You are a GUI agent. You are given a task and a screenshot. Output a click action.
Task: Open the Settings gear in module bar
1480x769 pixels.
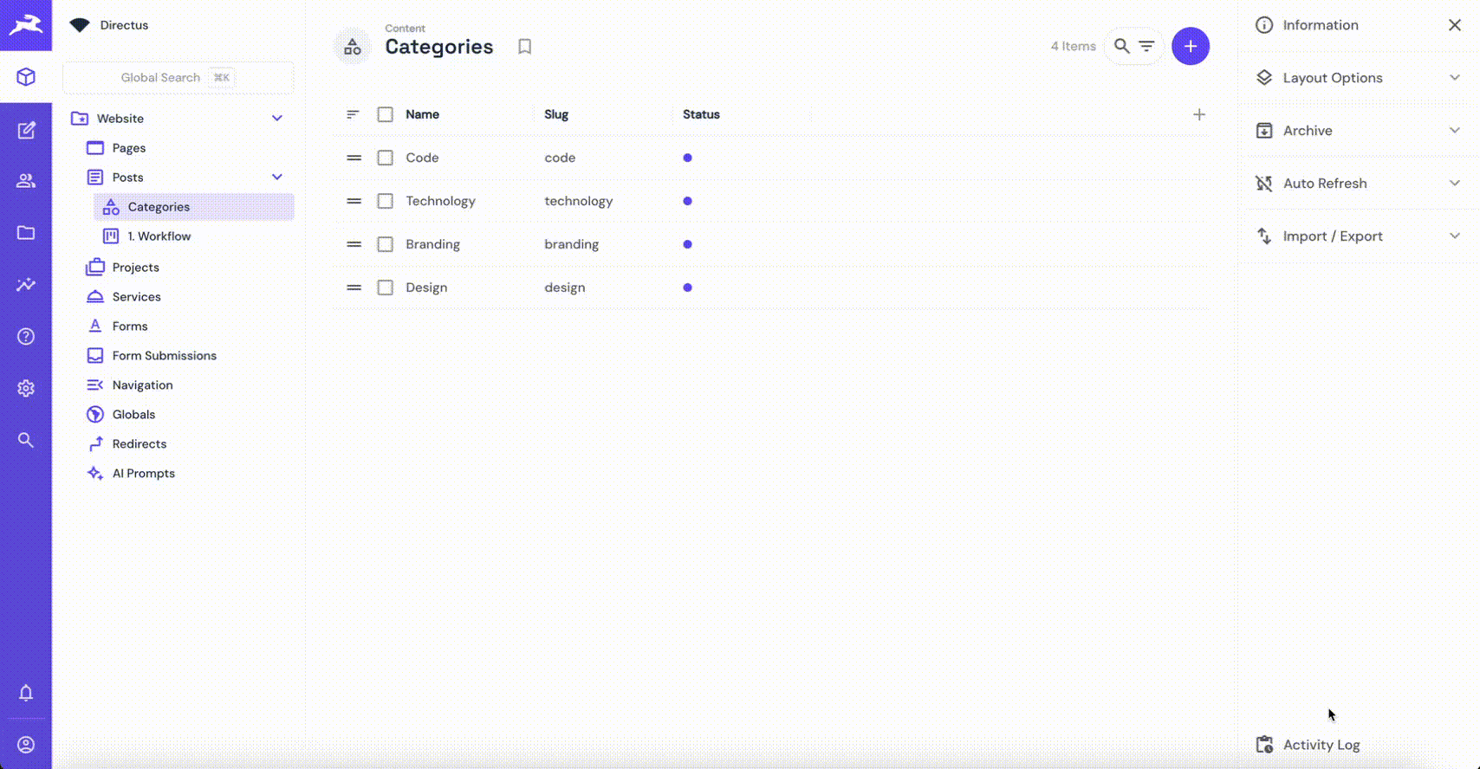[x=26, y=389]
